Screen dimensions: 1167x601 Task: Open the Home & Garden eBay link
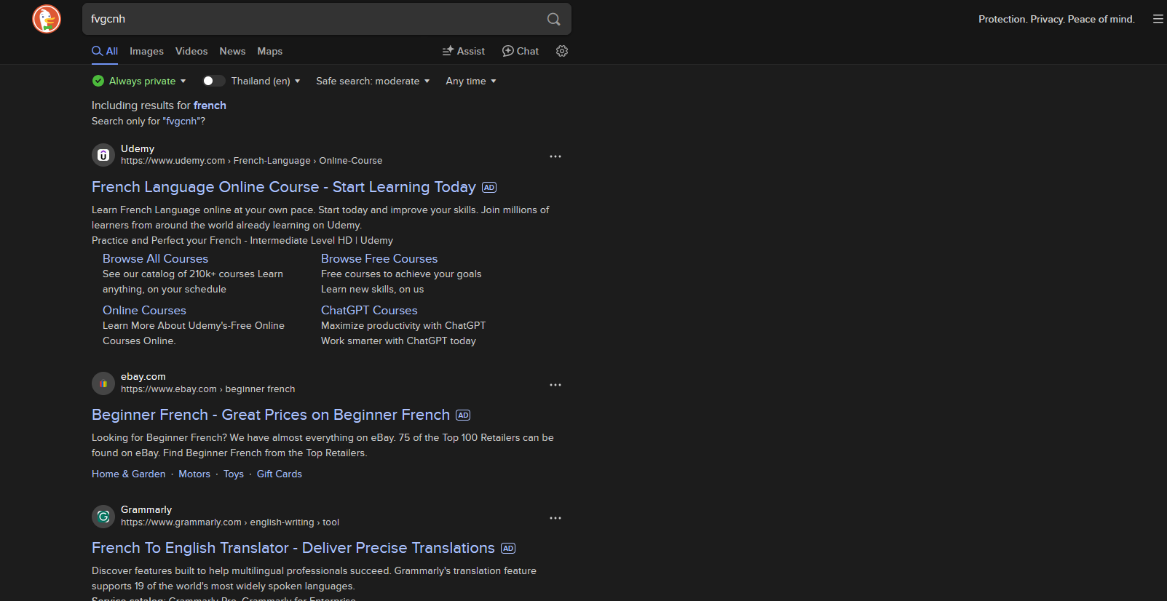click(129, 474)
